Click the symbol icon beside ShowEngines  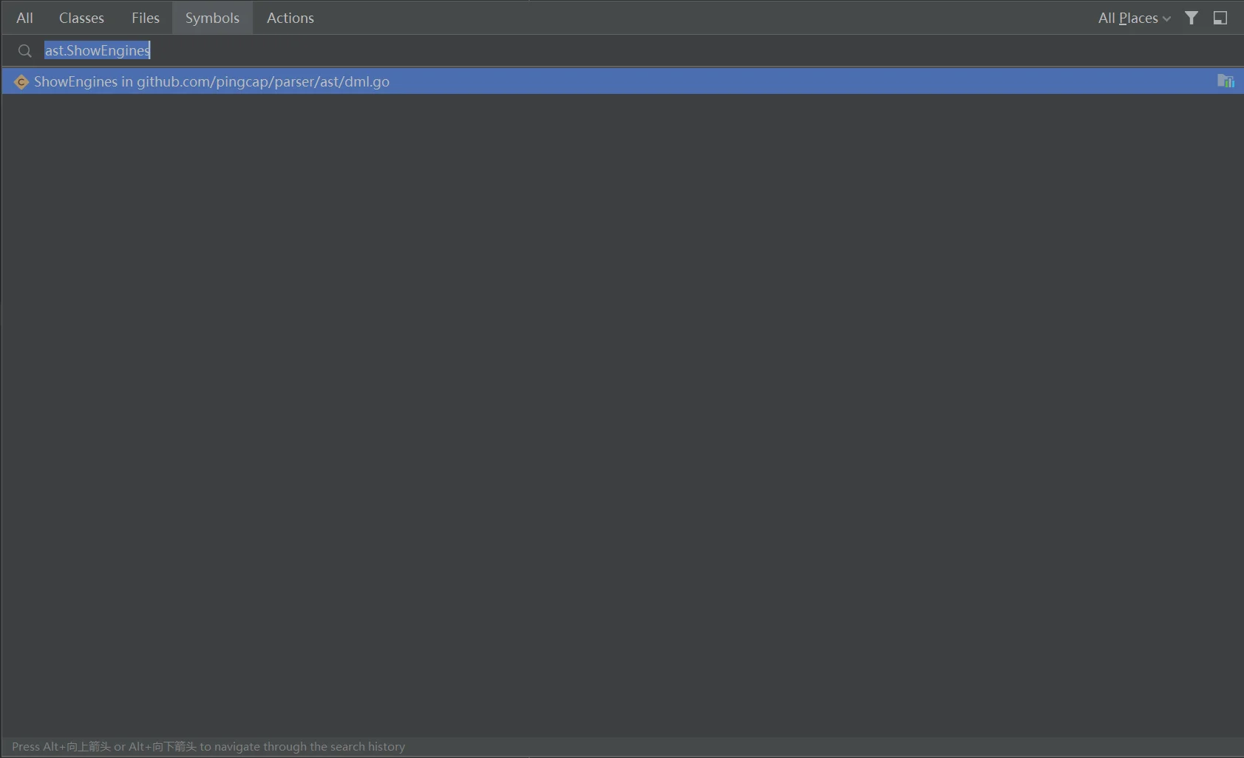21,81
